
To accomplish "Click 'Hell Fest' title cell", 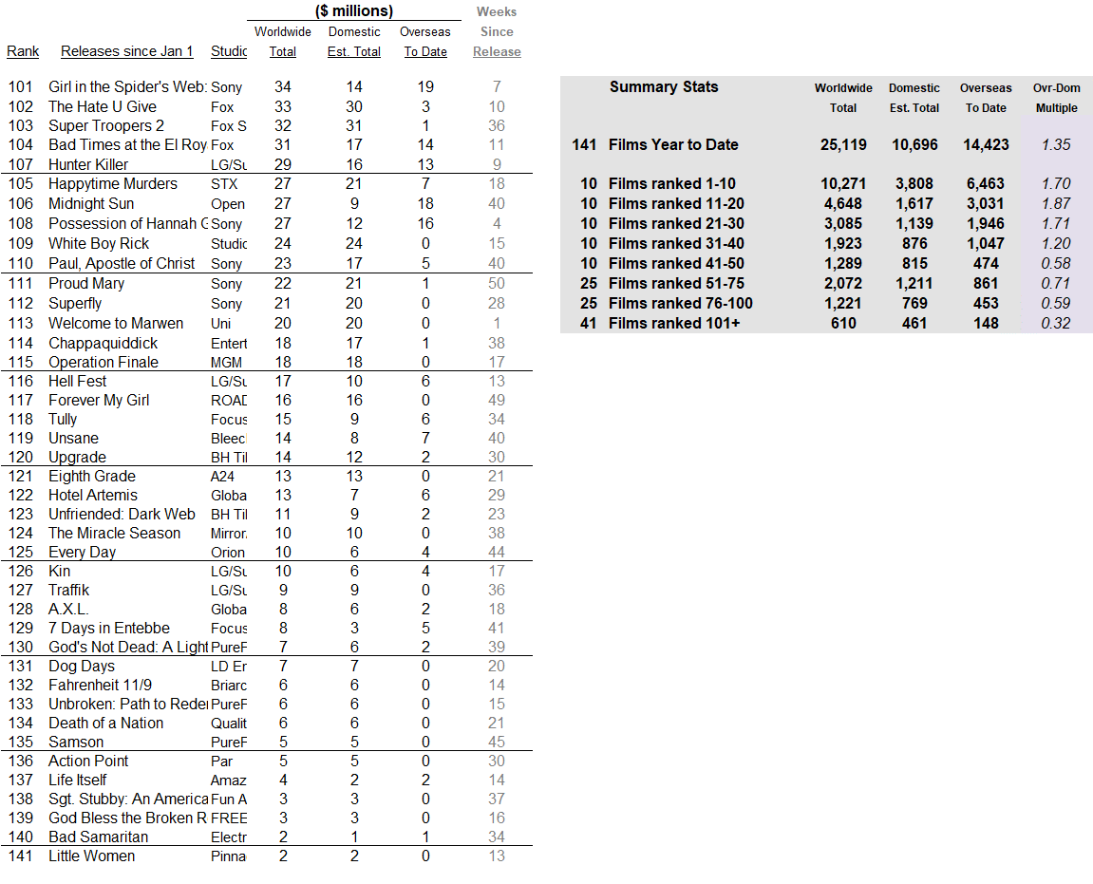I will [x=77, y=382].
